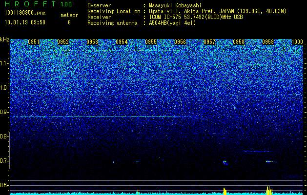Click the 0.7 frequency axis label
307x195 pixels.
(4, 161)
